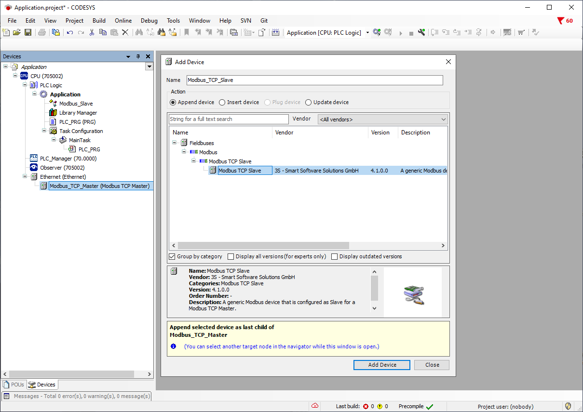Click the device list horizontal scrollbar

(x=263, y=246)
